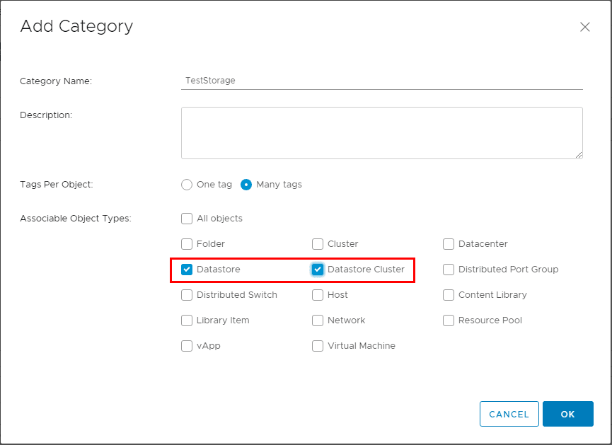The image size is (612, 445).
Task: Enable the Host checkbox
Action: [318, 295]
